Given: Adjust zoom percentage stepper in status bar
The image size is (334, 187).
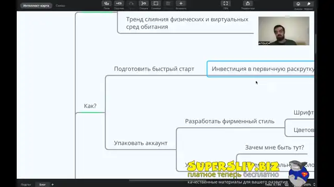Looking at the screenshot, I should [314, 185].
